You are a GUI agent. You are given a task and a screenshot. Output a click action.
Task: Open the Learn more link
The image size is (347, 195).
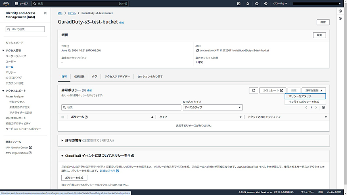[109, 171]
